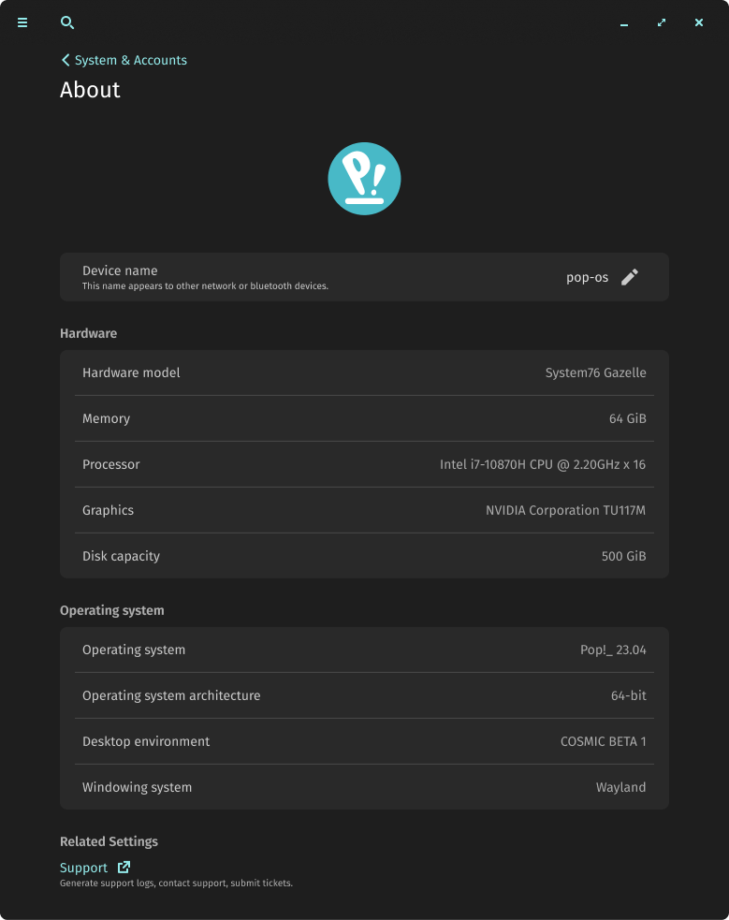Select the back chevron icon

pos(65,59)
